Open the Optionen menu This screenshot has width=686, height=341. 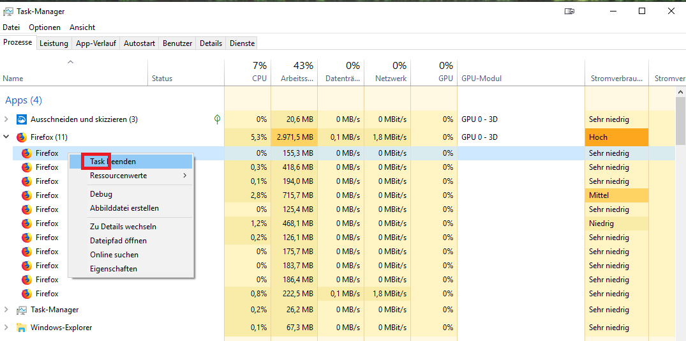[x=45, y=27]
